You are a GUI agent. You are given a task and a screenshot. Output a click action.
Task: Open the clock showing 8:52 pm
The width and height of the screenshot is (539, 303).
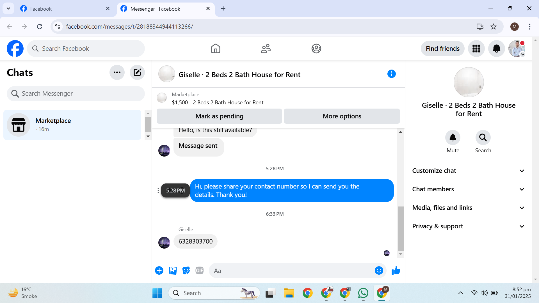coord(518,293)
